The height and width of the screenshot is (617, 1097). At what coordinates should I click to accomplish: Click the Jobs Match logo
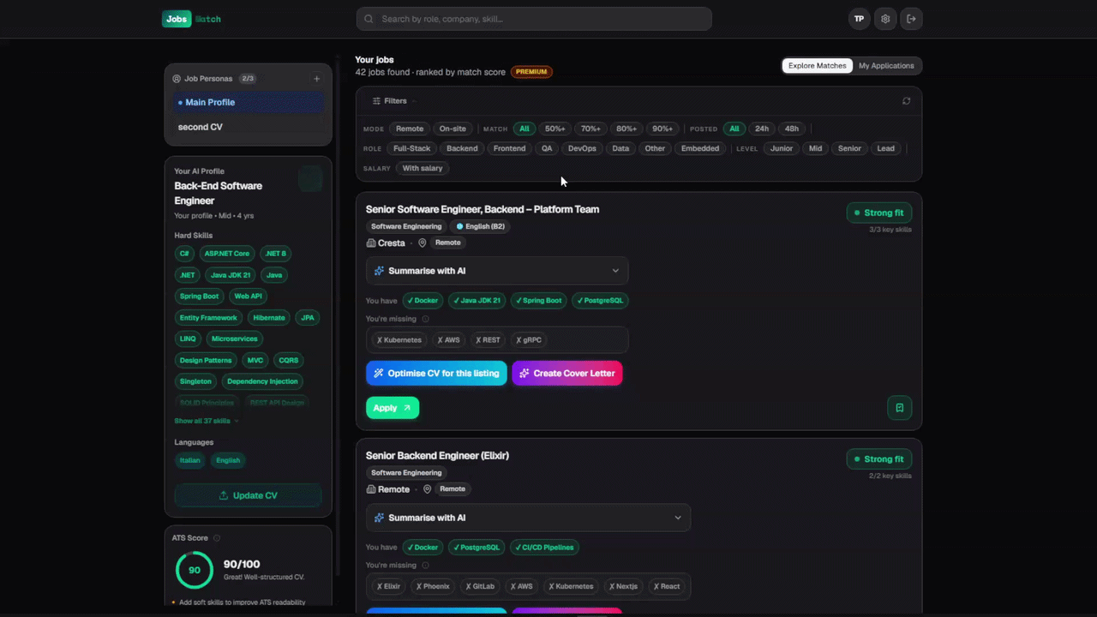(192, 19)
